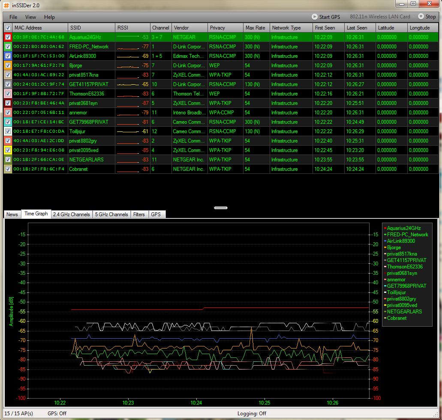Image resolution: width=442 pixels, height=420 pixels.
Task: Toggle the privat8517kna checkbox
Action: (8, 75)
